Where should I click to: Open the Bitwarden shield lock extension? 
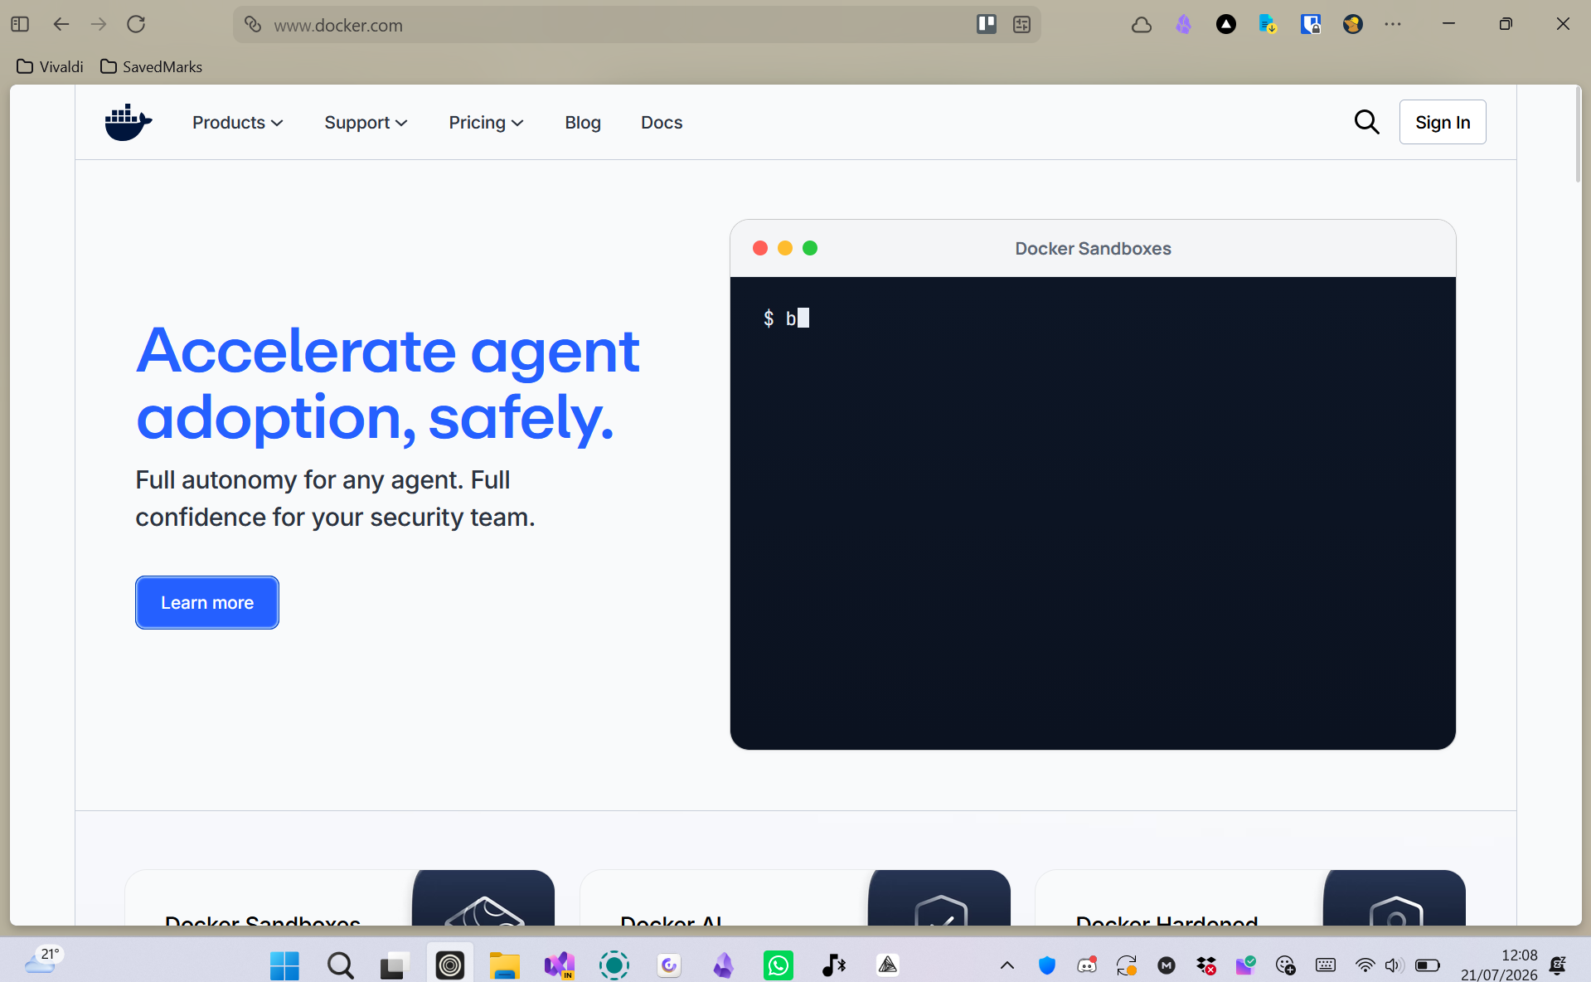click(1310, 25)
